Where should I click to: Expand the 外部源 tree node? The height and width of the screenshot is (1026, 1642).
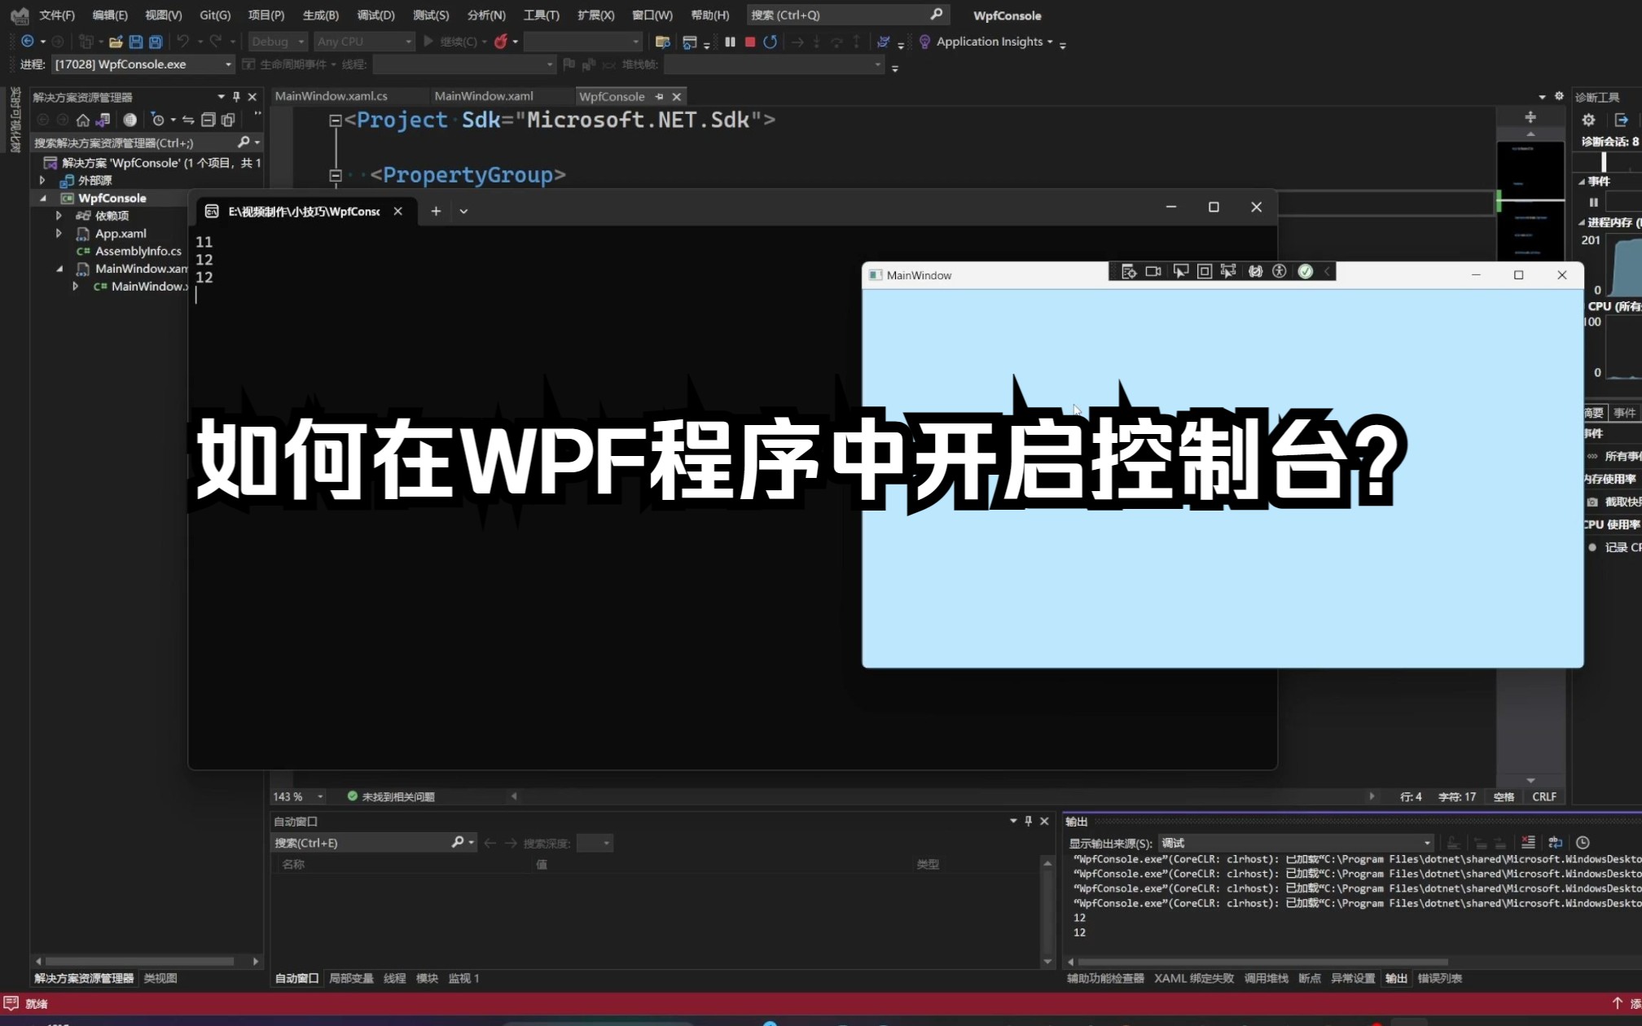point(42,180)
